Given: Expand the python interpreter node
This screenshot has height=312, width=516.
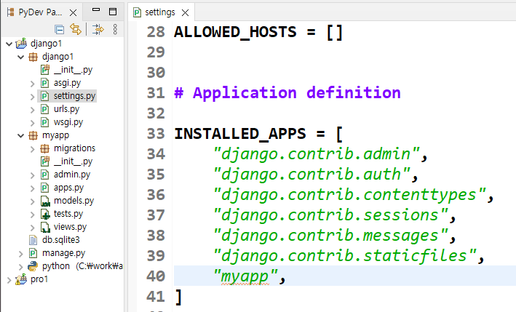Looking at the screenshot, I should 20,267.
